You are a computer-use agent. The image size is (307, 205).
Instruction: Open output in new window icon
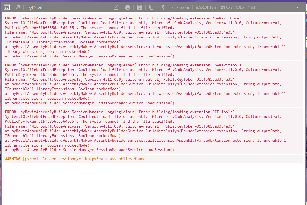coord(116,8)
